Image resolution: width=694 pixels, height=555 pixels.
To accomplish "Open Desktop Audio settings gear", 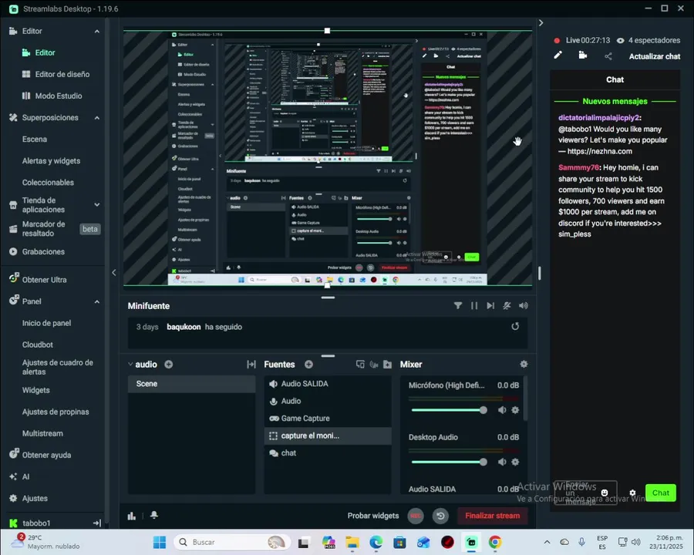I will 515,462.
